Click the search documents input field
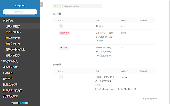Viewport: 170px width, 106px height. pos(20,12)
